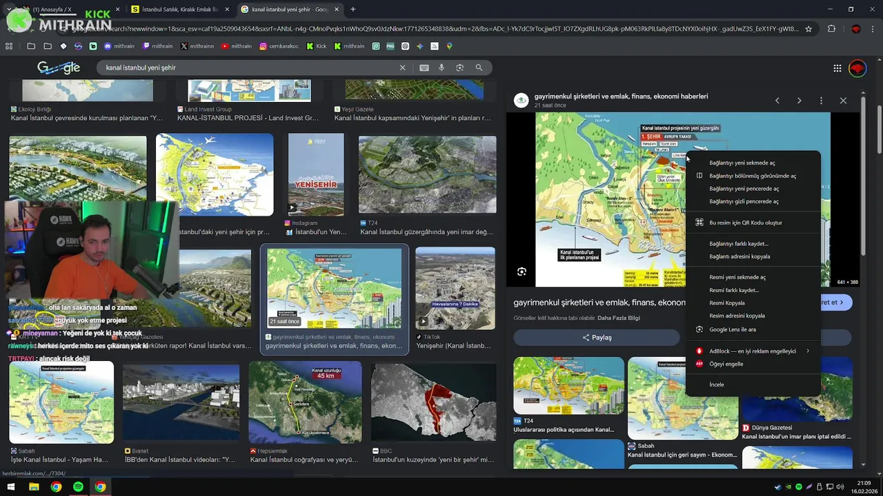Open 'Daha Fazla Bilgi' link

click(619, 318)
